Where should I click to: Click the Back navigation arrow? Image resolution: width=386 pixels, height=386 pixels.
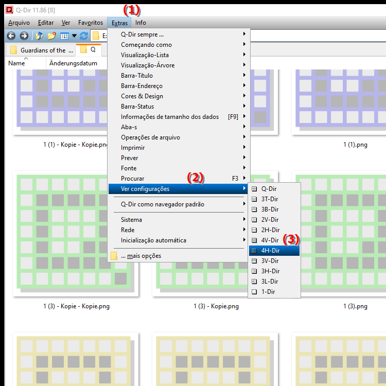[x=11, y=36]
